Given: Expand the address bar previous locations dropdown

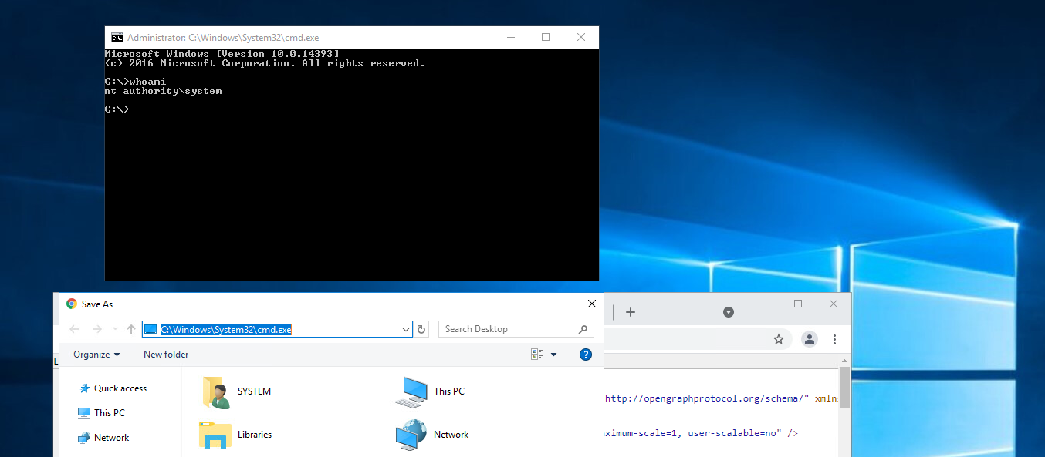Looking at the screenshot, I should [x=406, y=330].
